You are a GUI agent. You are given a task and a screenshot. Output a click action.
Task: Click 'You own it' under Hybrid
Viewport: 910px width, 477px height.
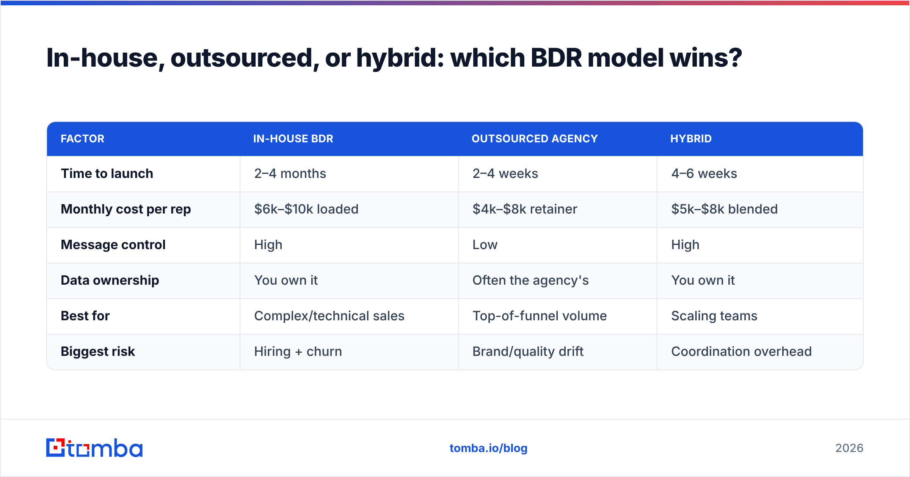(703, 280)
